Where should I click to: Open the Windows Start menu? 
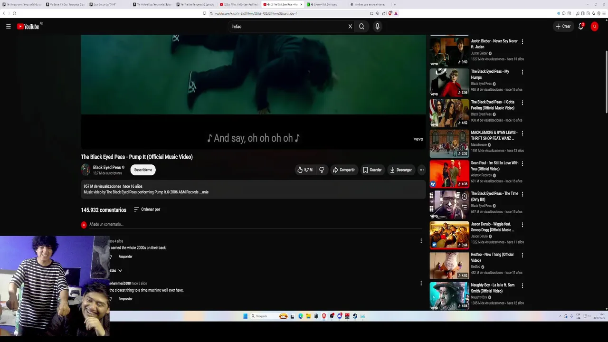click(x=246, y=316)
